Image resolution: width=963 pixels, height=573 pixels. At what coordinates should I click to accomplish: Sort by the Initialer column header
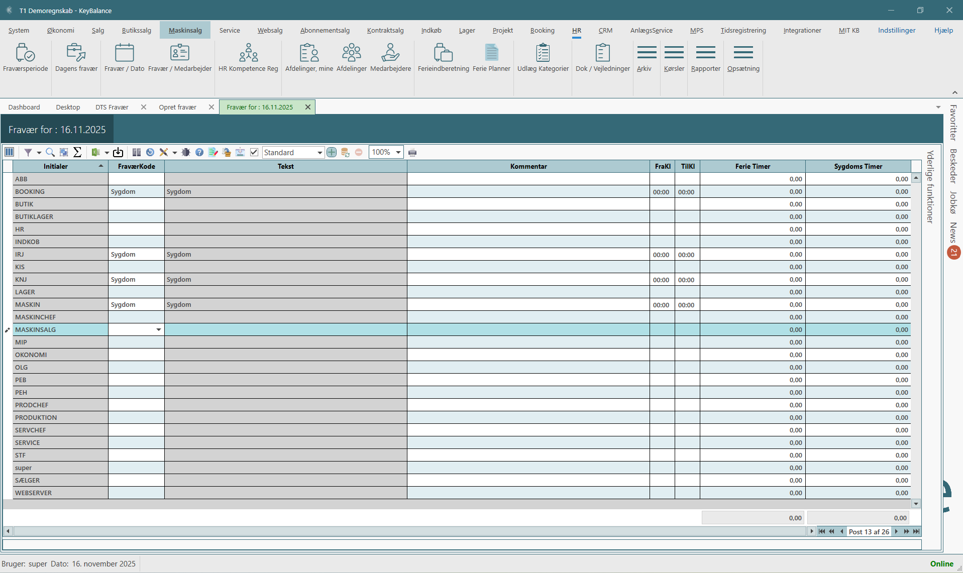(x=56, y=166)
